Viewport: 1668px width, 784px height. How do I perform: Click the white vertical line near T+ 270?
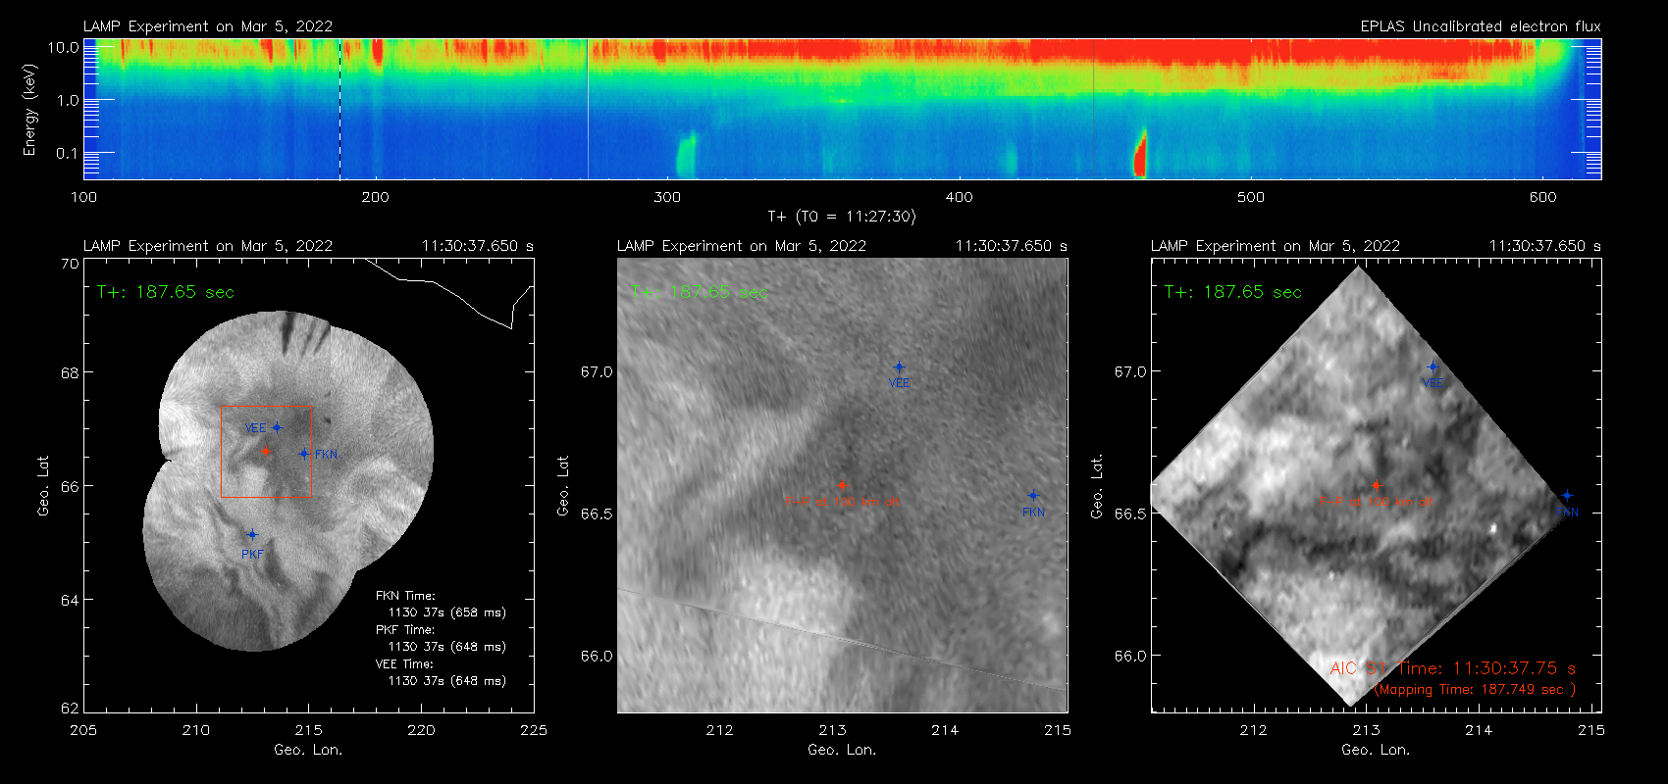588,109
